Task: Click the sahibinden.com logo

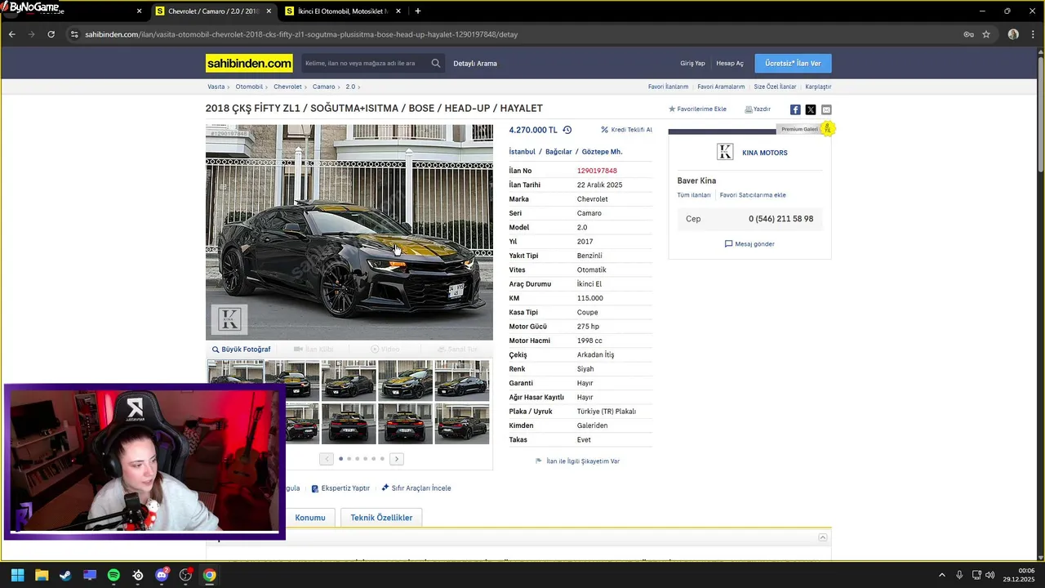Action: point(249,63)
